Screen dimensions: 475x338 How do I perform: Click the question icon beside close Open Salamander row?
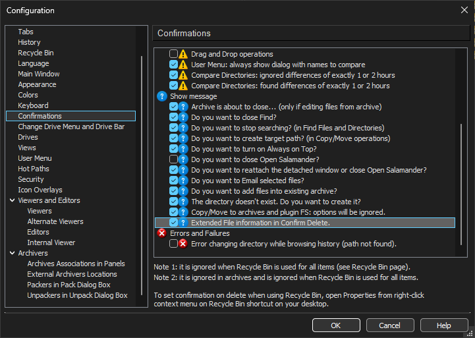click(183, 159)
